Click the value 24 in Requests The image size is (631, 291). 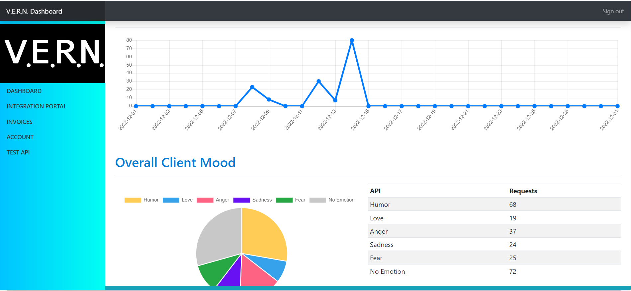513,245
